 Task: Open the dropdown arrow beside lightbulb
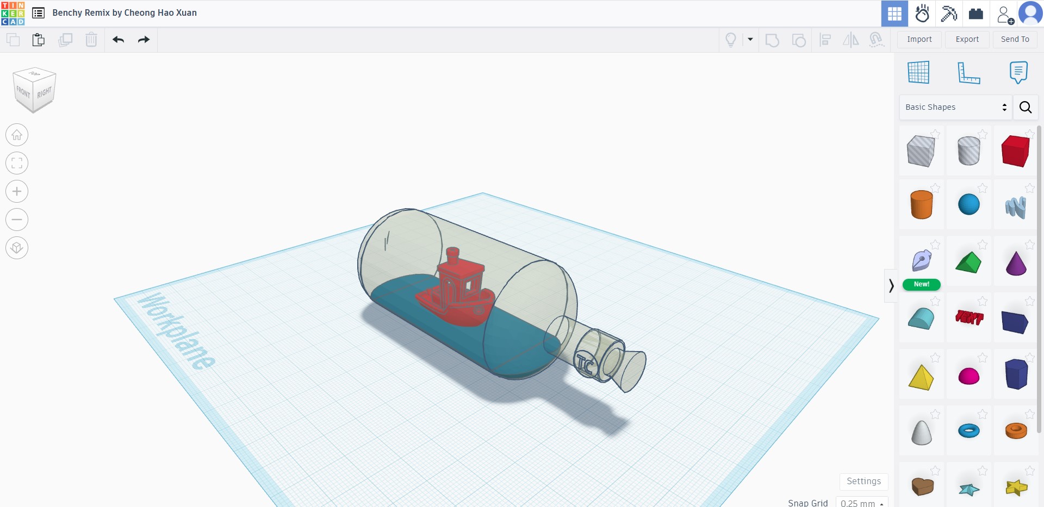pos(750,39)
